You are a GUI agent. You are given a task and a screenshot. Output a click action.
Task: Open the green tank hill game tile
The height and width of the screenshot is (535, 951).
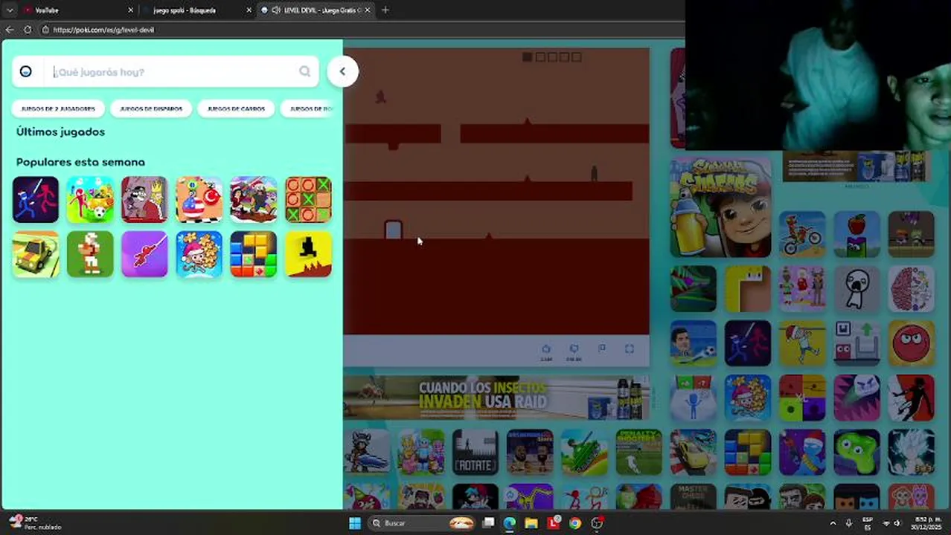(x=584, y=452)
